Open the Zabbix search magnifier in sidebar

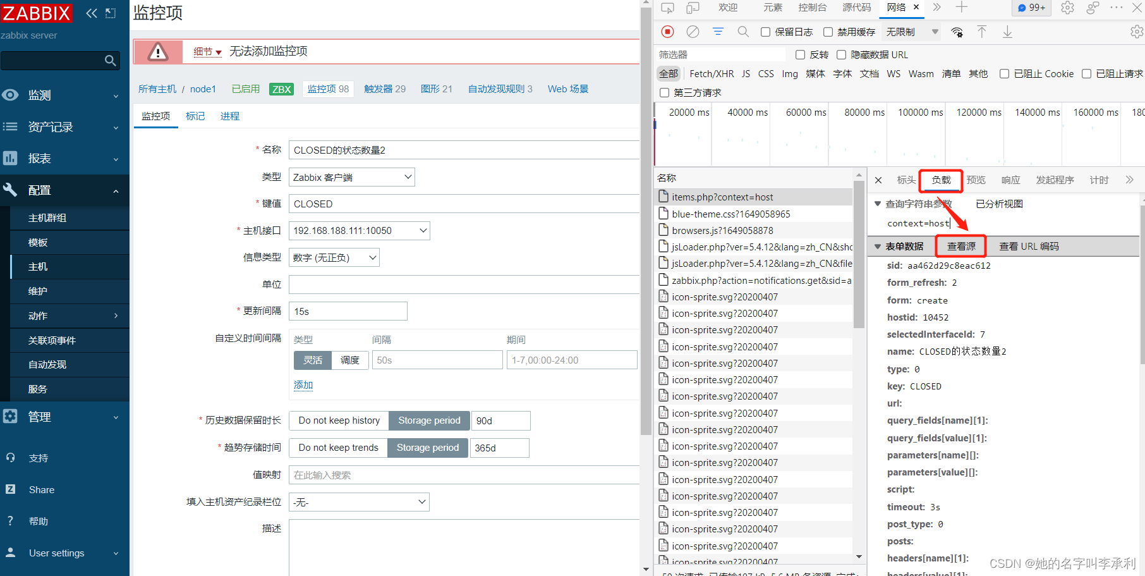coord(110,60)
